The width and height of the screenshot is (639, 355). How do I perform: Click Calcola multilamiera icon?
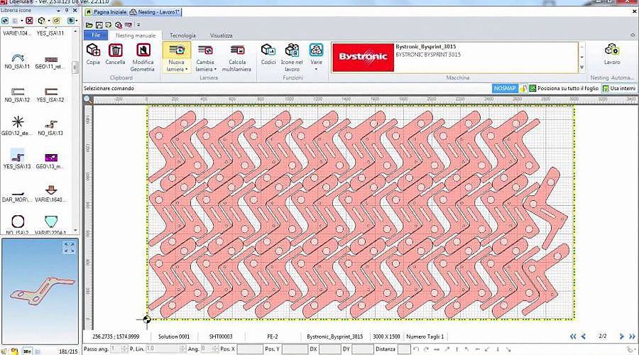[x=238, y=51]
